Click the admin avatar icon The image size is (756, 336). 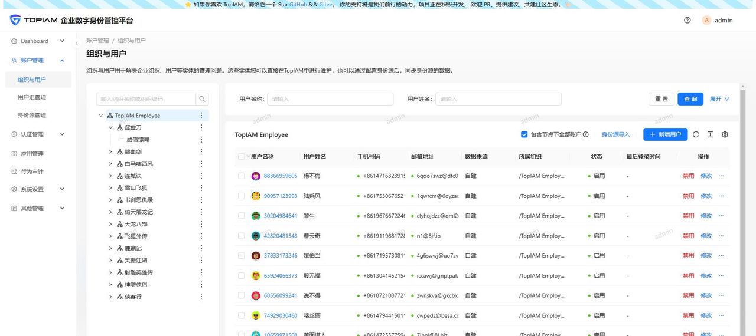click(706, 20)
